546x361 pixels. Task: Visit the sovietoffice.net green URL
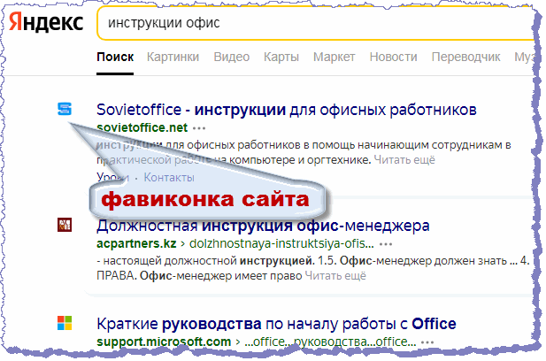pyautogui.click(x=142, y=127)
